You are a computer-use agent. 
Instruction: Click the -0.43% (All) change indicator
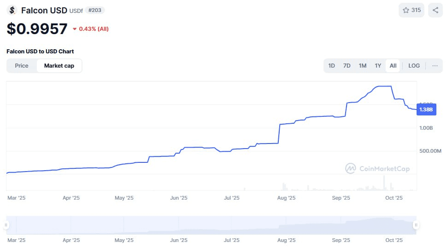click(x=91, y=29)
